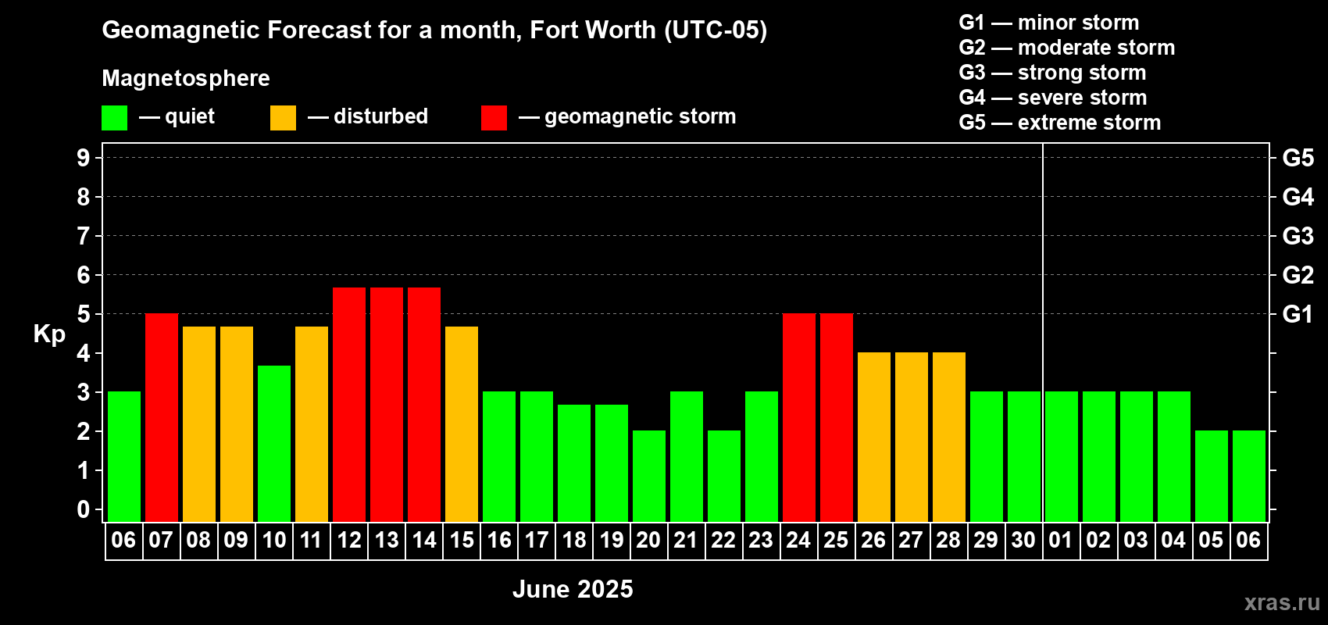Image resolution: width=1328 pixels, height=625 pixels.
Task: Click date label 25
Action: 836,540
